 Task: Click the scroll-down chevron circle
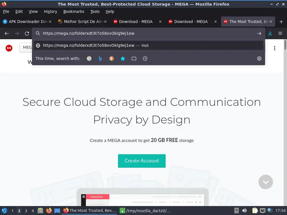coord(266,182)
